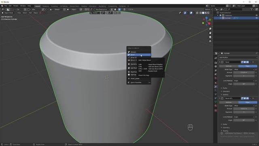This screenshot has height=146, width=259.
Task: Open Width Type dropdown in first Bevel
Action: click(244, 69)
